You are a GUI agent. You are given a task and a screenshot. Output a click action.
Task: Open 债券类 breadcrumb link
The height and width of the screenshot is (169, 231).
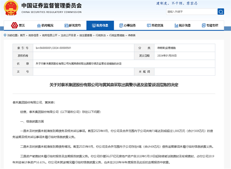(x=131, y=35)
